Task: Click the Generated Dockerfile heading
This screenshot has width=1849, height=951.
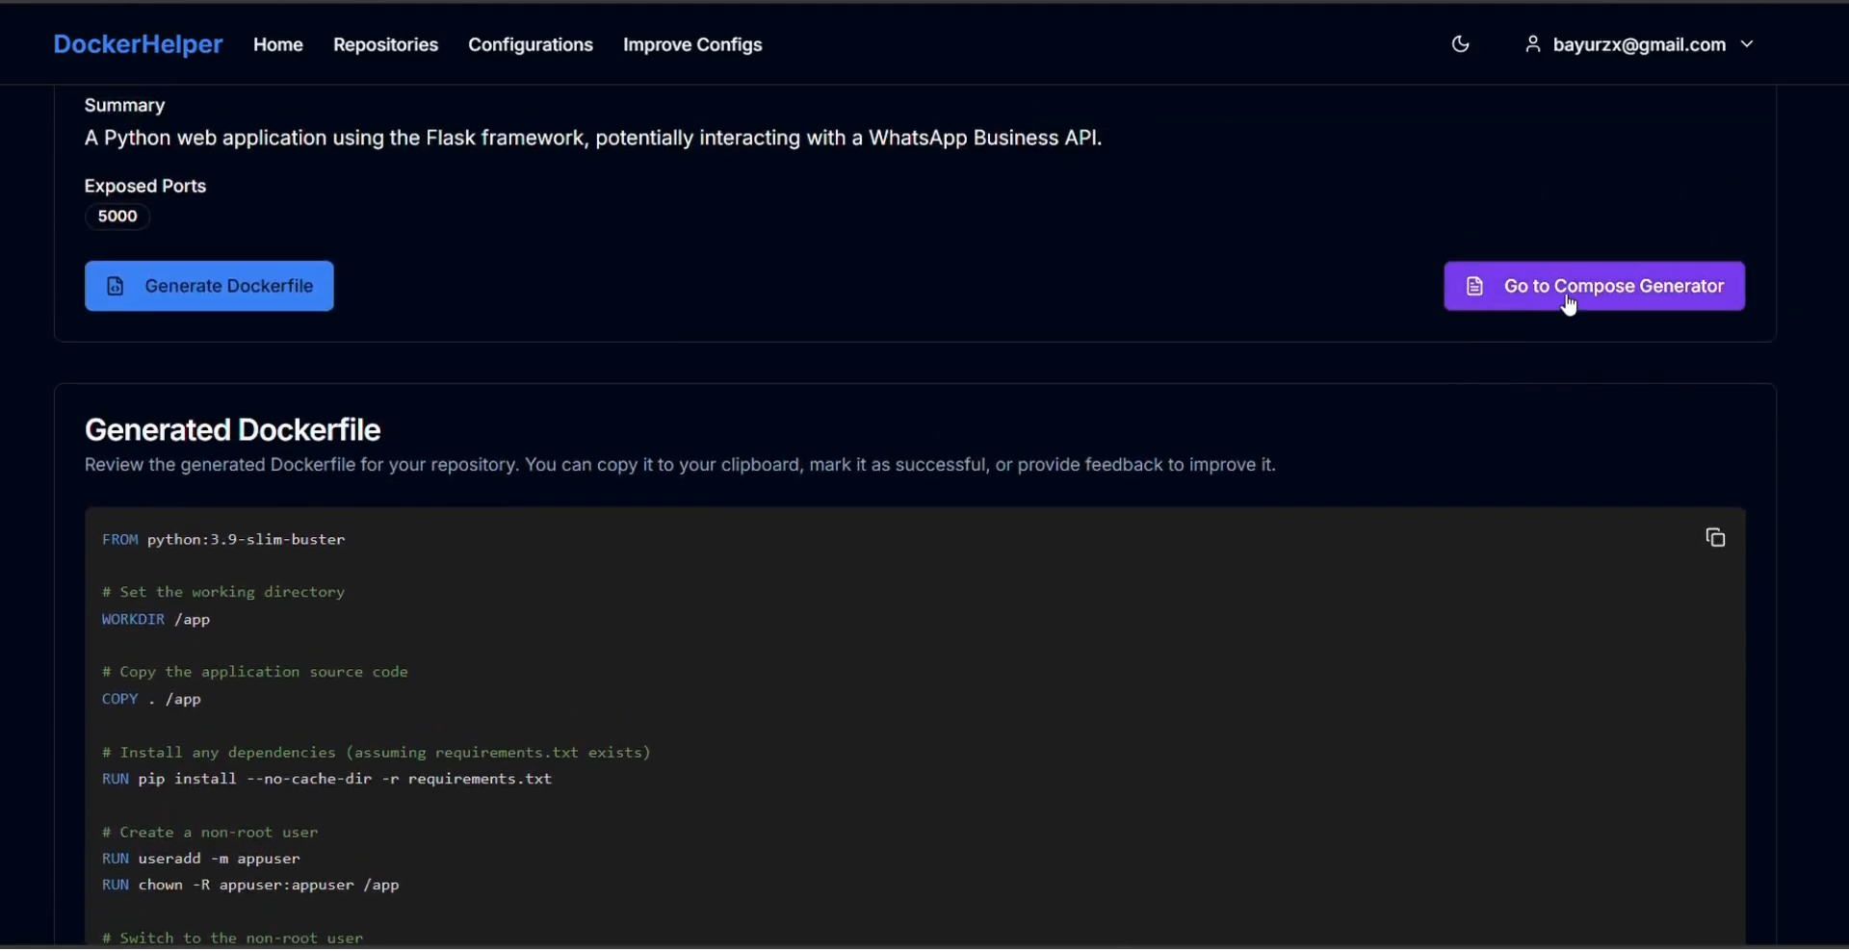Action: (x=233, y=429)
